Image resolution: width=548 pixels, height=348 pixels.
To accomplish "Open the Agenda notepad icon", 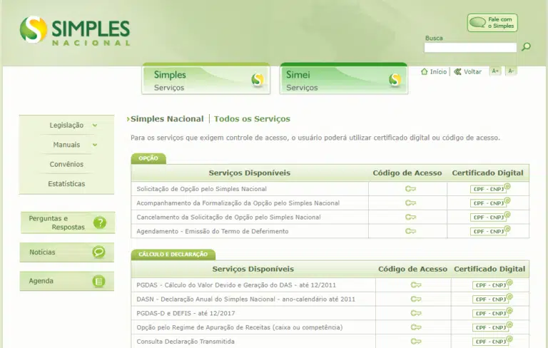I will tap(99, 281).
